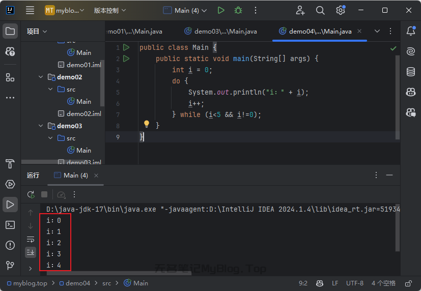Click the run gutter icon on line 1
This screenshot has height=291, width=421.
click(126, 47)
